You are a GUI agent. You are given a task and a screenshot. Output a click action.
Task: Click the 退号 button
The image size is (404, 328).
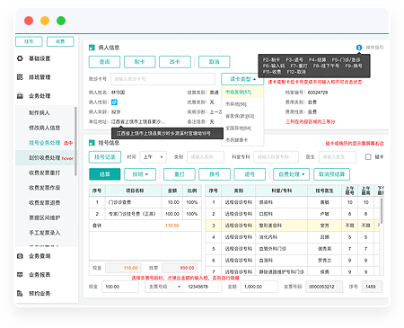coord(250,174)
